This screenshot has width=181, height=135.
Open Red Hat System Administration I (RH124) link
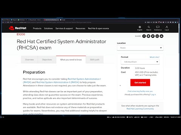pyautogui.click(x=62, y=81)
